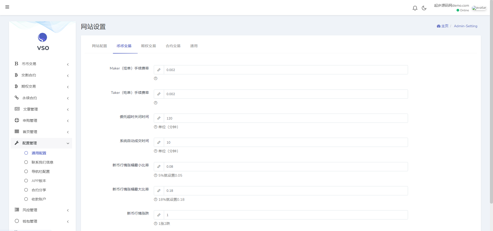Switch to the 通用 tab

(x=194, y=46)
